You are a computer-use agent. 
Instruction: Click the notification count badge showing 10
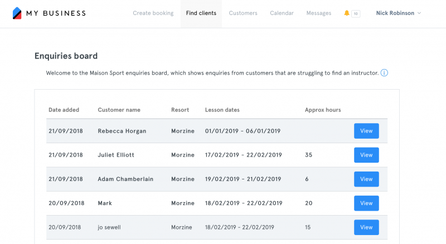[356, 14]
